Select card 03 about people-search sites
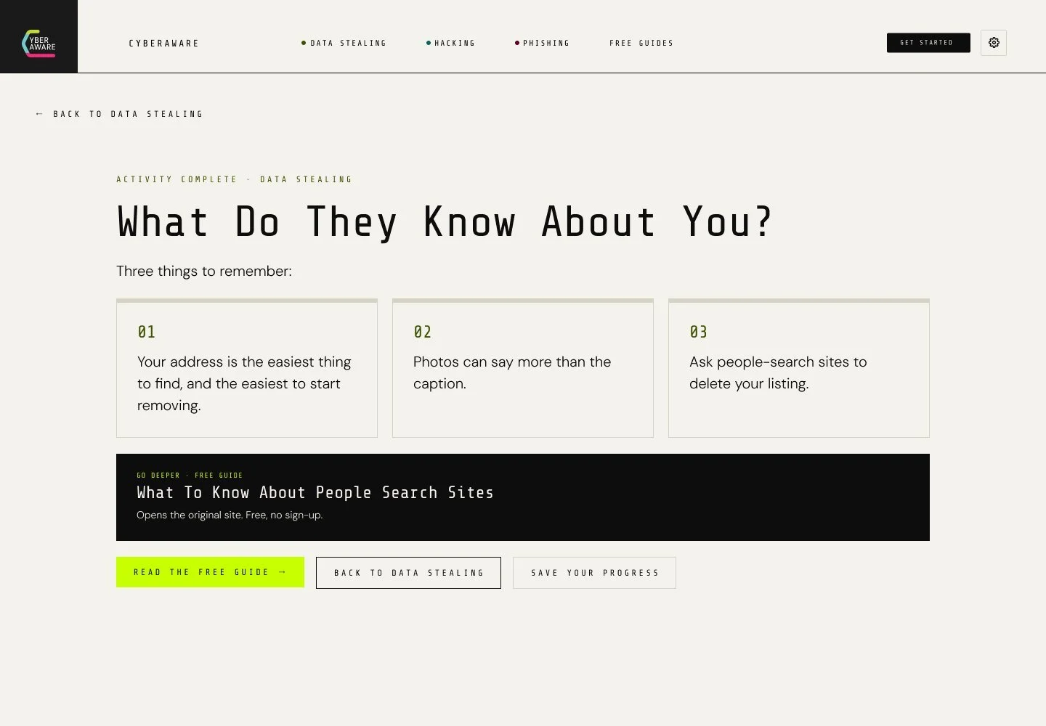Viewport: 1046px width, 726px height. [x=799, y=368]
